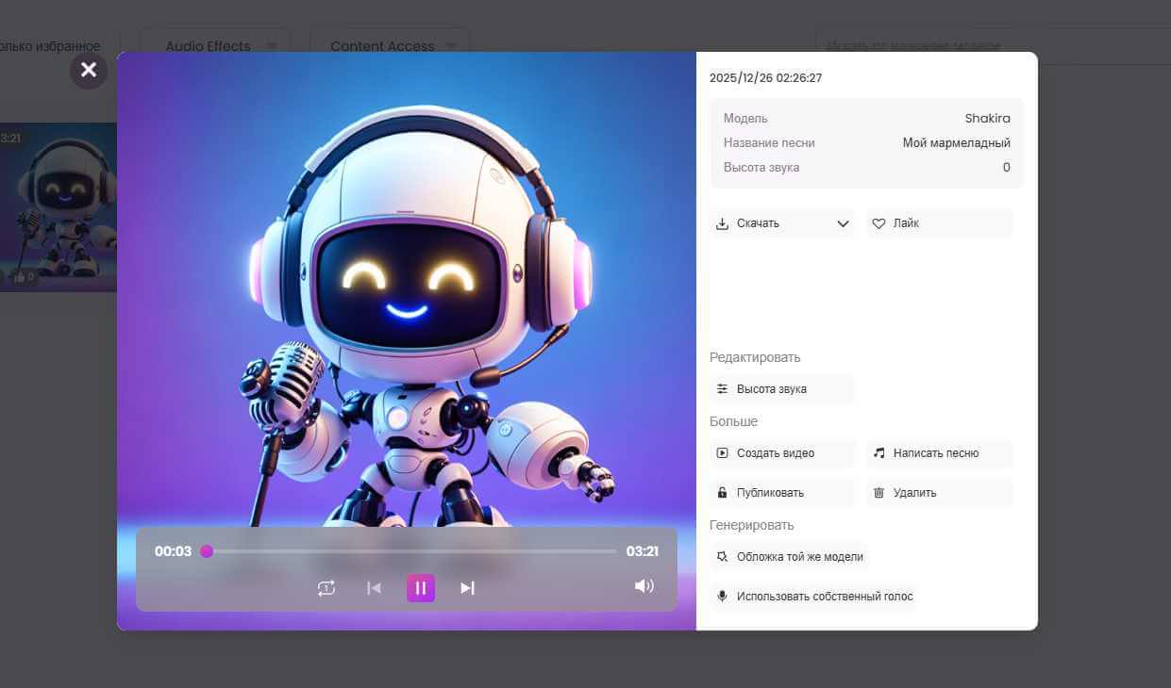Select Использовать собственный голос
This screenshot has height=688, width=1171.
click(813, 597)
